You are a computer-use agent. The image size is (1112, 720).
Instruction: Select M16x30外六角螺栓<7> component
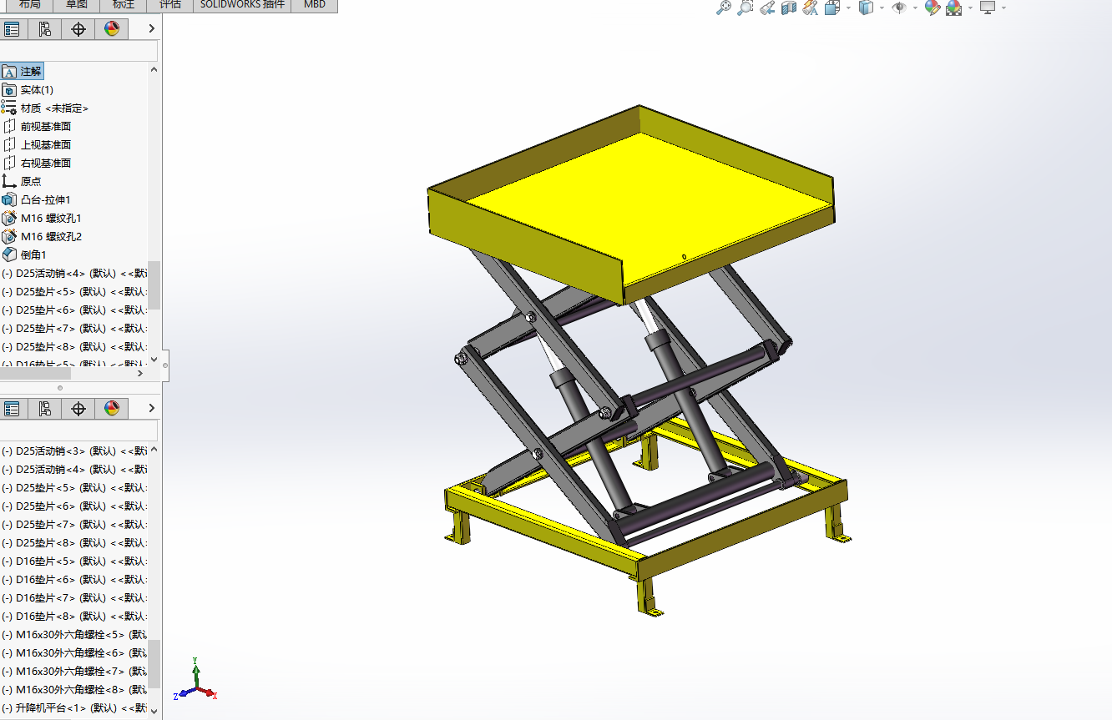pos(74,672)
